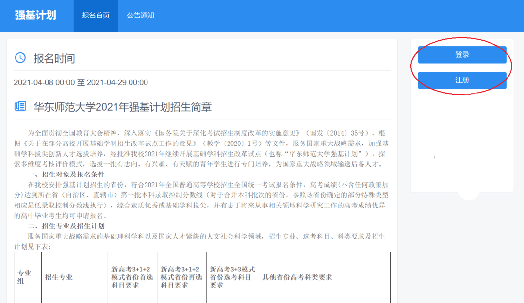Viewport: 524px width, 303px height.
Task: Click the 强基计划 site logo
Action: (x=35, y=16)
